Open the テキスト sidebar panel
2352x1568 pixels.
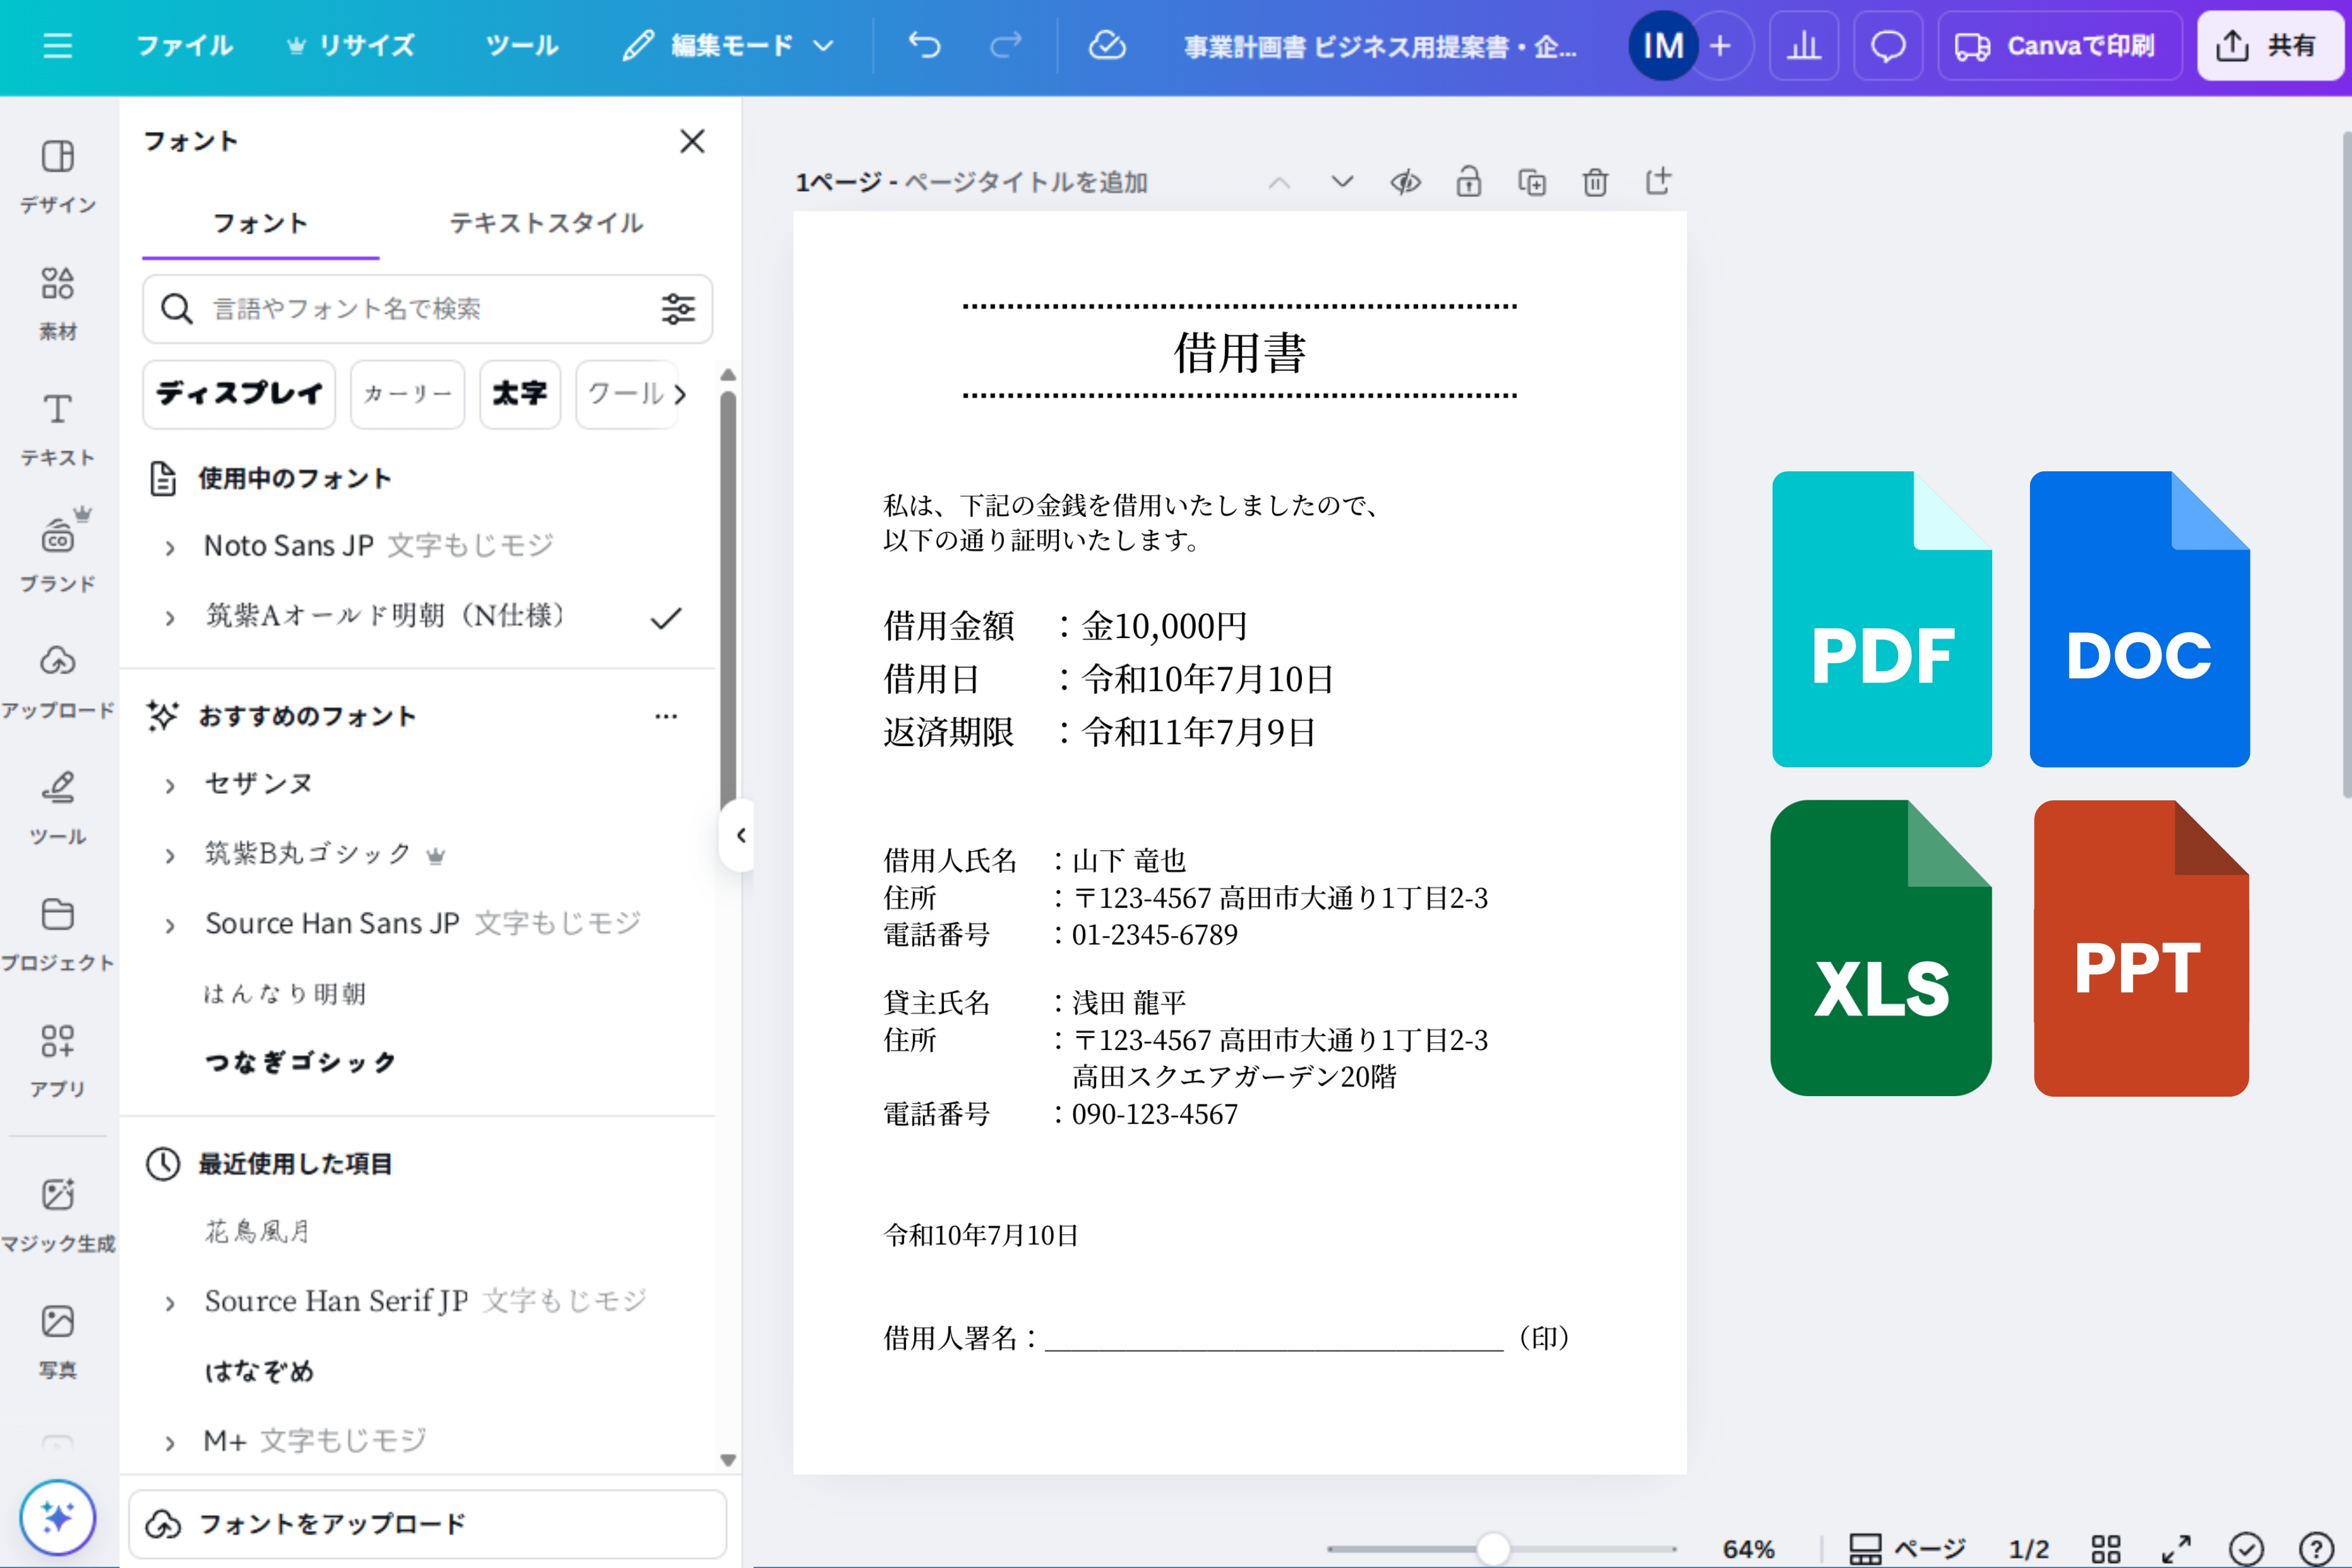pos(58,429)
